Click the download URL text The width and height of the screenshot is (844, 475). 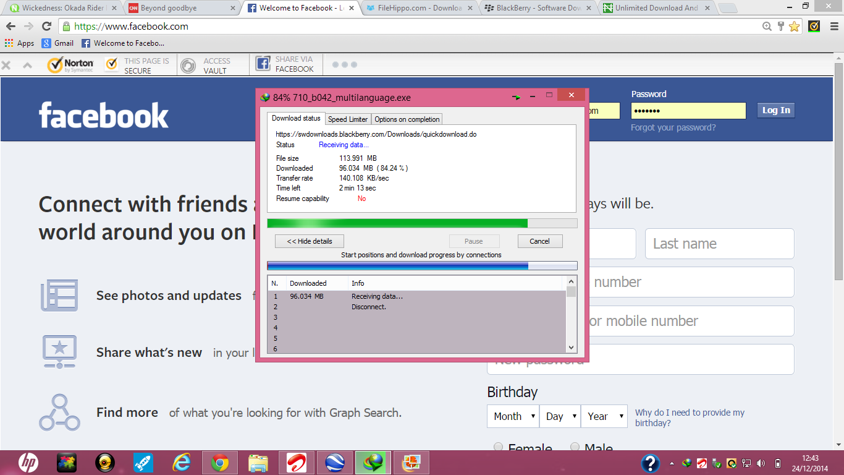(376, 134)
